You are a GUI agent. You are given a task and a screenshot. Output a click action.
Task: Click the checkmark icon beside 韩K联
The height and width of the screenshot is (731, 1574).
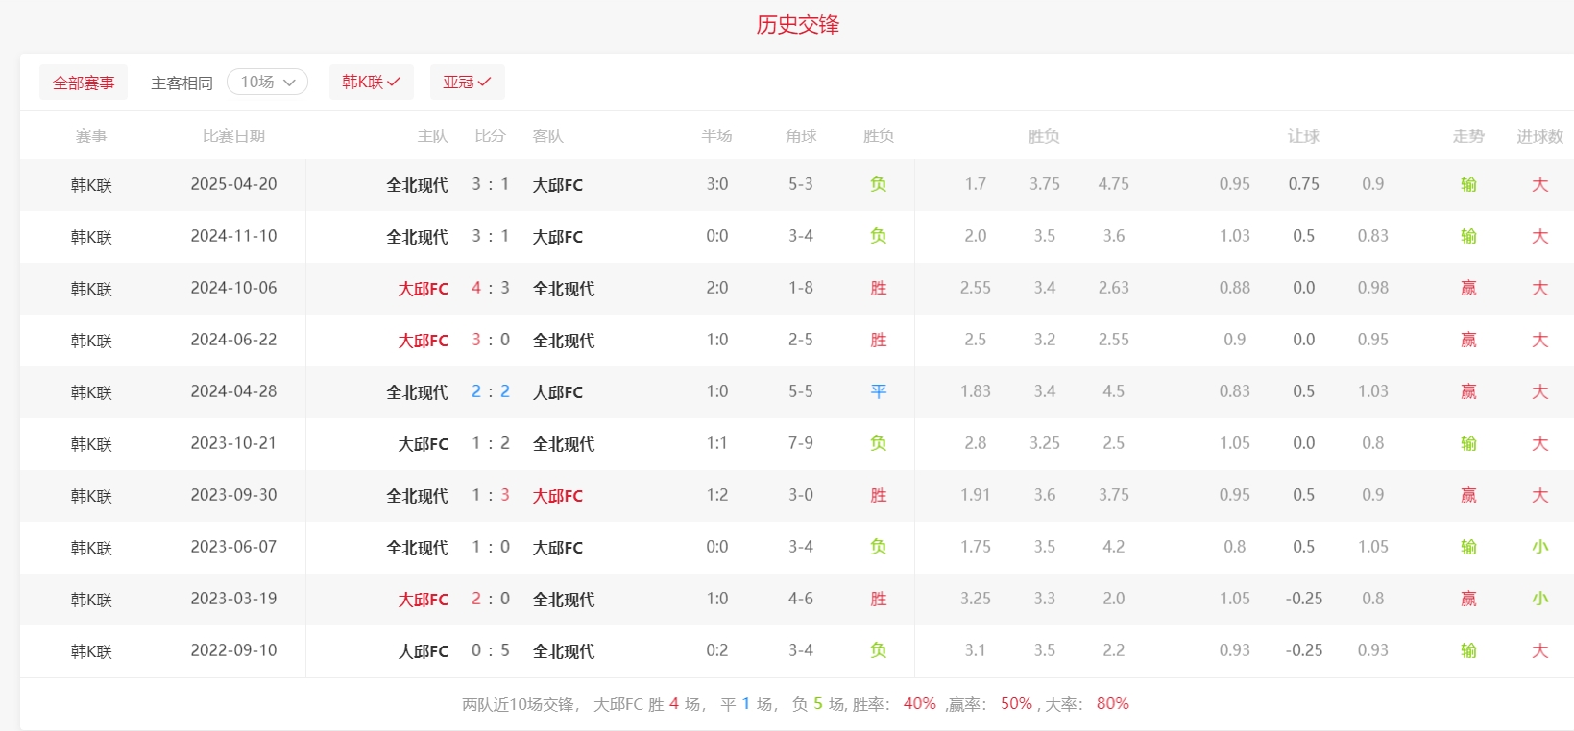[394, 83]
